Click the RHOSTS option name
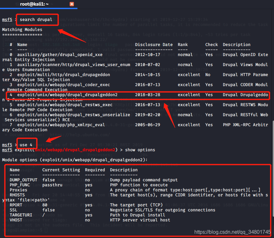Viewport: 274px width, 238px height. 17,195
